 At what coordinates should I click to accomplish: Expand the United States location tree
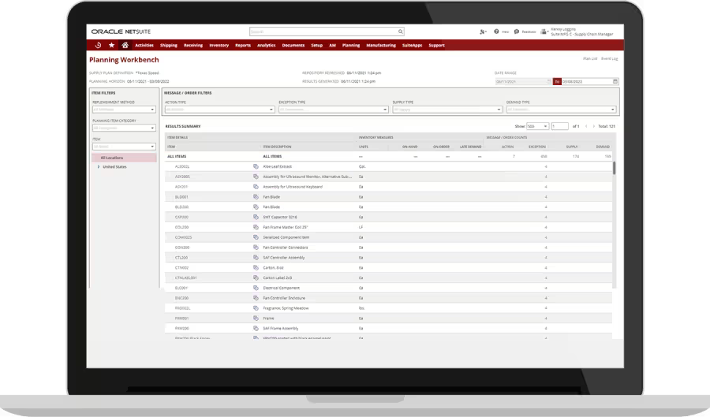tap(99, 167)
